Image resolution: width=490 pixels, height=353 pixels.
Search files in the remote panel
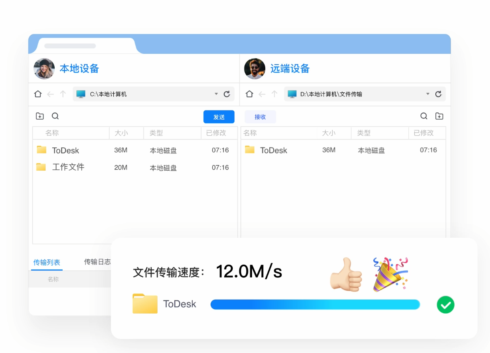(424, 116)
